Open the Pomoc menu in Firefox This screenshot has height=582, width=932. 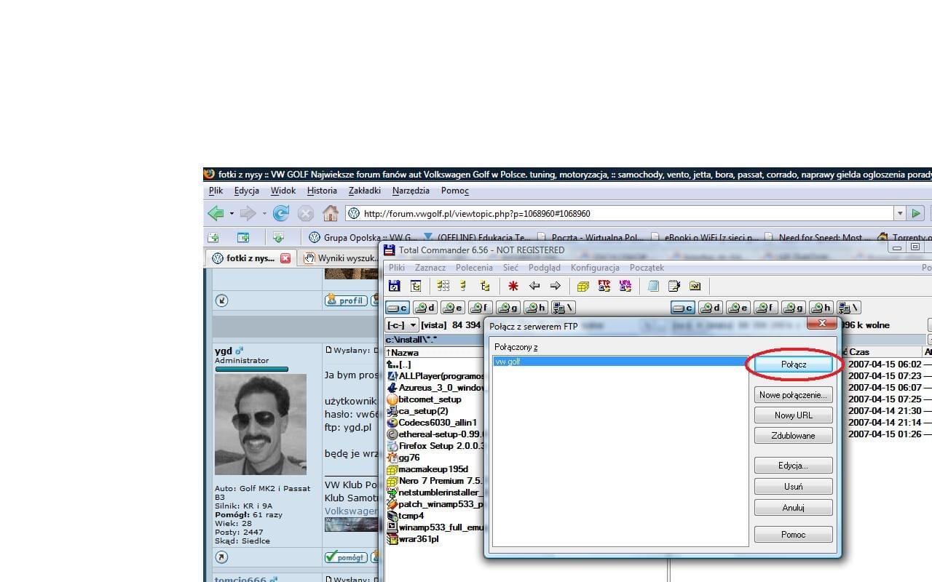(455, 191)
